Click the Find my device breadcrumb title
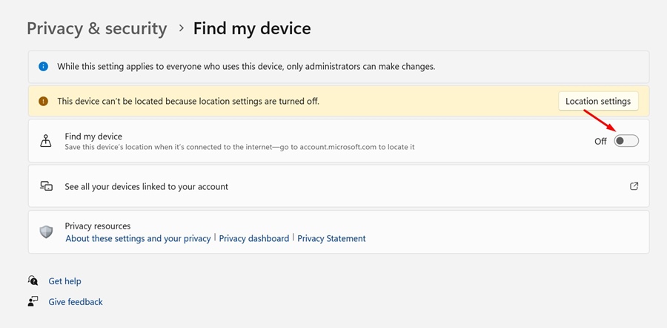Image resolution: width=667 pixels, height=328 pixels. point(252,29)
